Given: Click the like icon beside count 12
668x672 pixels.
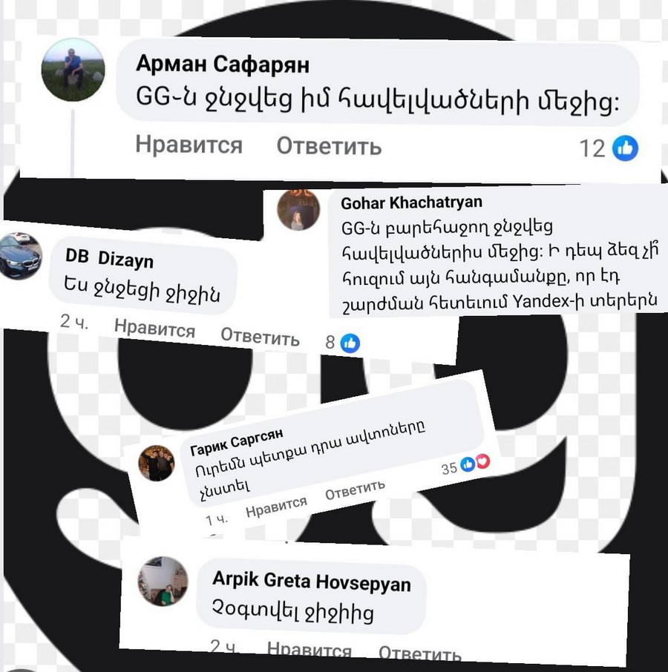Looking at the screenshot, I should pyautogui.click(x=625, y=148).
